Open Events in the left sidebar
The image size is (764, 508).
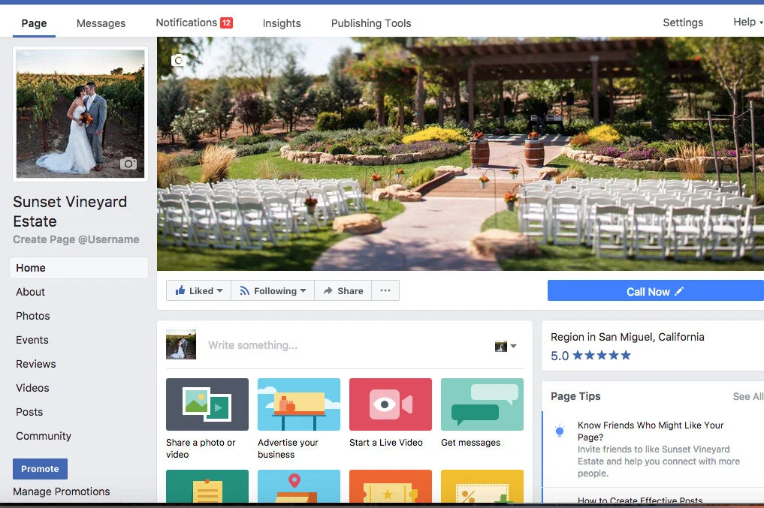(32, 340)
